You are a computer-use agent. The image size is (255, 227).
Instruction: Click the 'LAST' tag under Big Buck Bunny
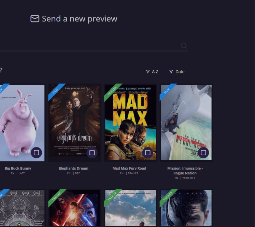22,173
